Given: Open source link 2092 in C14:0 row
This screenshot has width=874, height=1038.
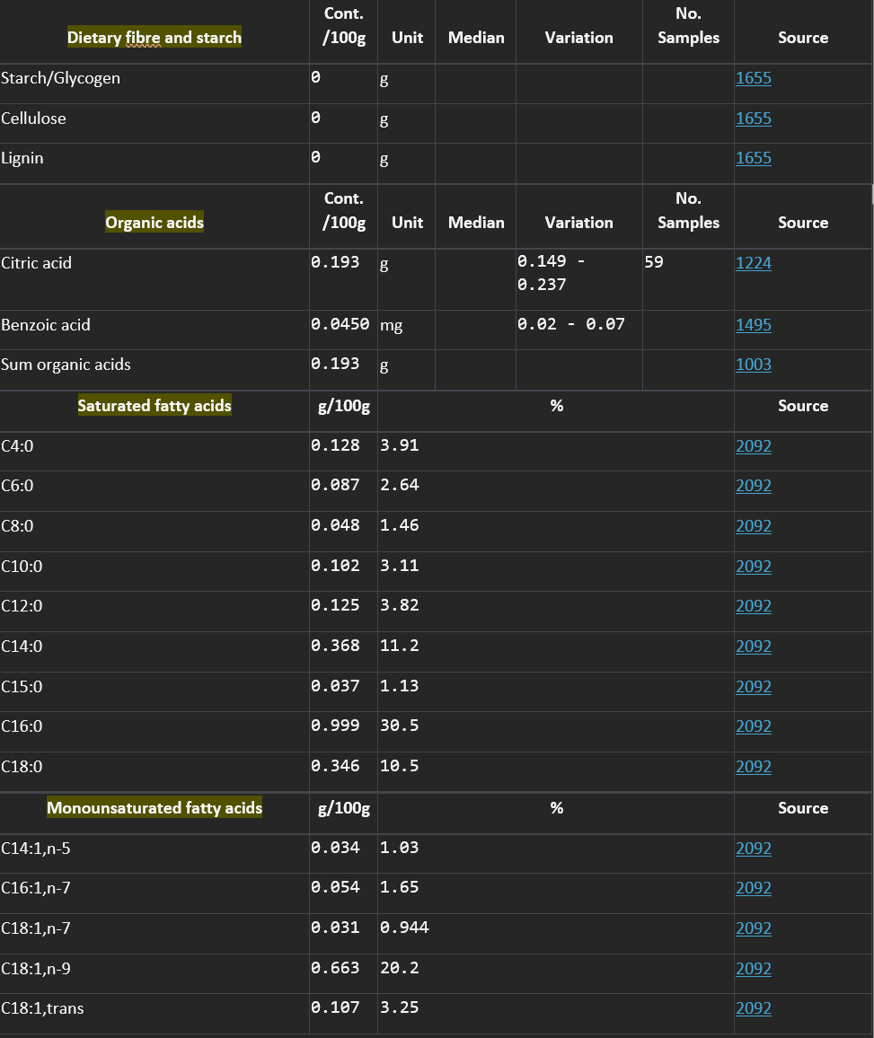Looking at the screenshot, I should 754,647.
